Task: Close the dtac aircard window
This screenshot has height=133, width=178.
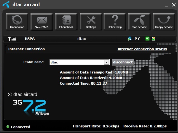Action: pos(174,5)
